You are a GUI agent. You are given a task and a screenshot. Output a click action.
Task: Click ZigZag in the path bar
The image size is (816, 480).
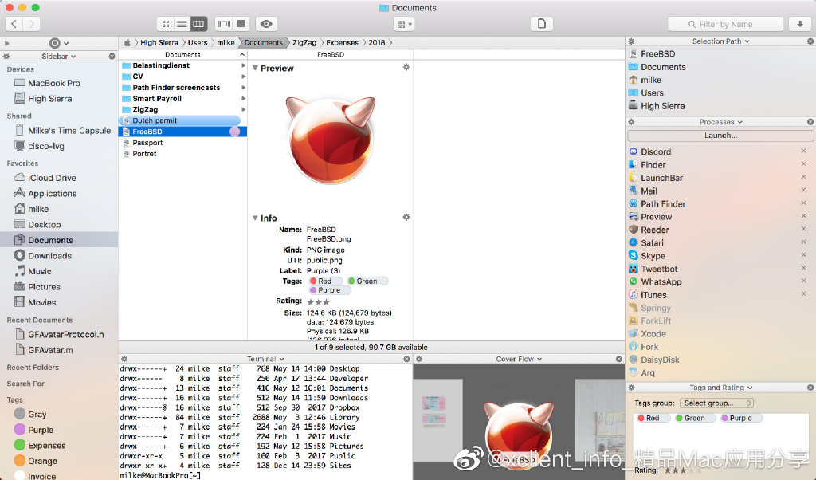(x=304, y=43)
